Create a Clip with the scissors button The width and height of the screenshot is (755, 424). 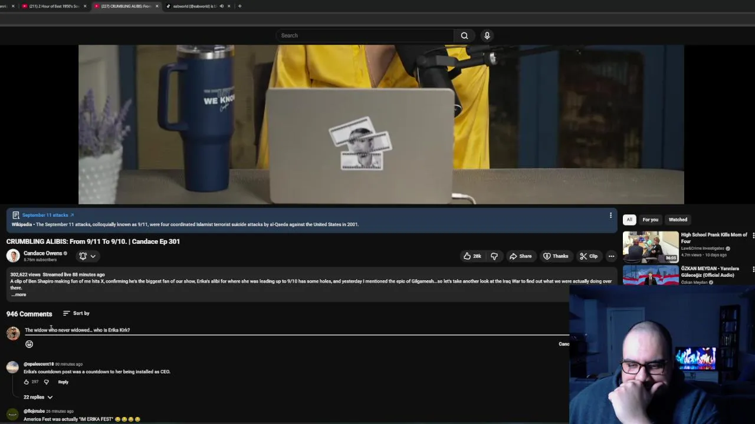tap(589, 256)
